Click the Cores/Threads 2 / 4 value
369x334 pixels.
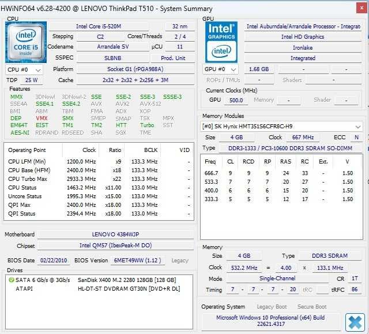[180, 37]
